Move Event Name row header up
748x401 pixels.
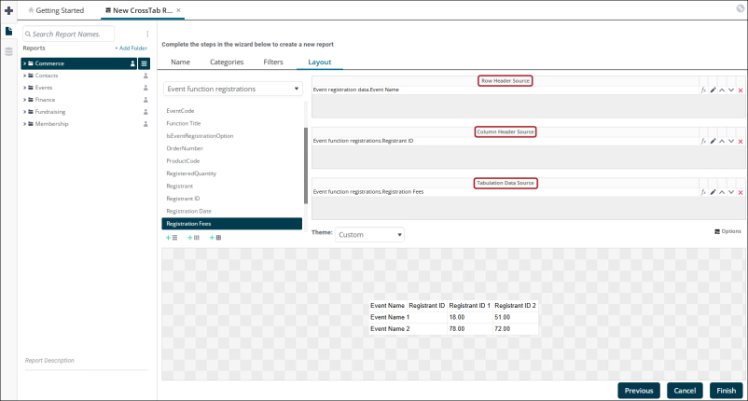coord(722,90)
